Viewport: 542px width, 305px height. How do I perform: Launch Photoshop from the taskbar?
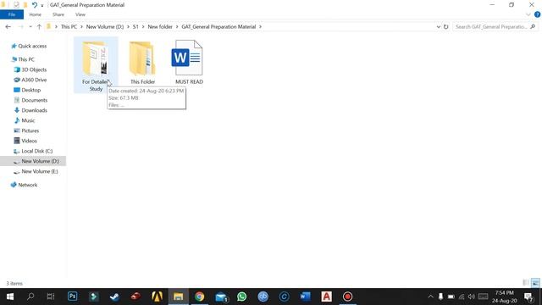click(x=73, y=297)
